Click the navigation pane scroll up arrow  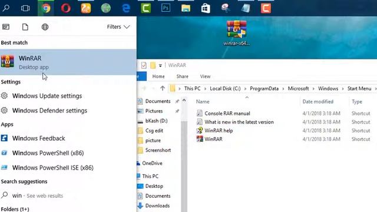coord(184,101)
